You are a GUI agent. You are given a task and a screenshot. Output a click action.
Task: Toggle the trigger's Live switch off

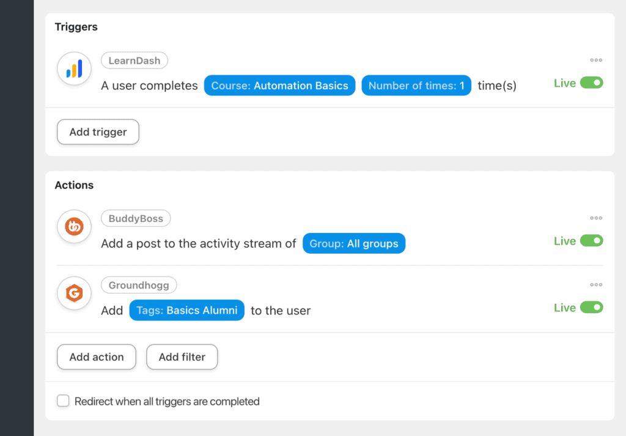coord(591,83)
